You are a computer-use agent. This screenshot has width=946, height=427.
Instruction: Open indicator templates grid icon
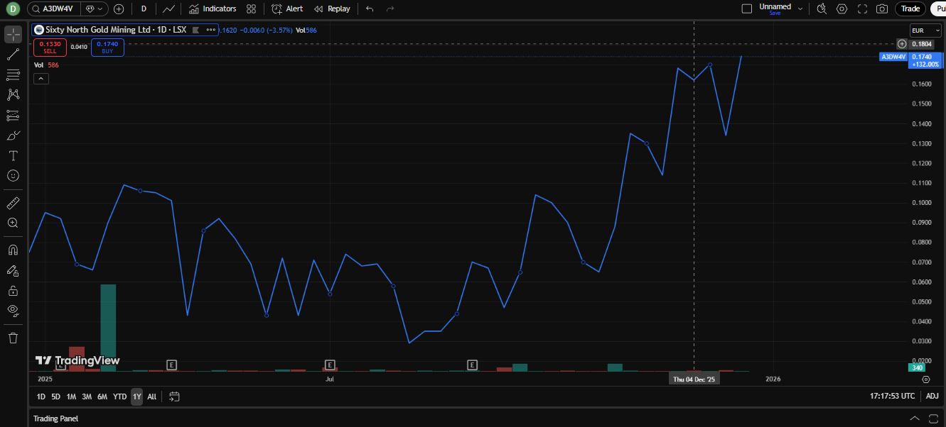click(251, 9)
